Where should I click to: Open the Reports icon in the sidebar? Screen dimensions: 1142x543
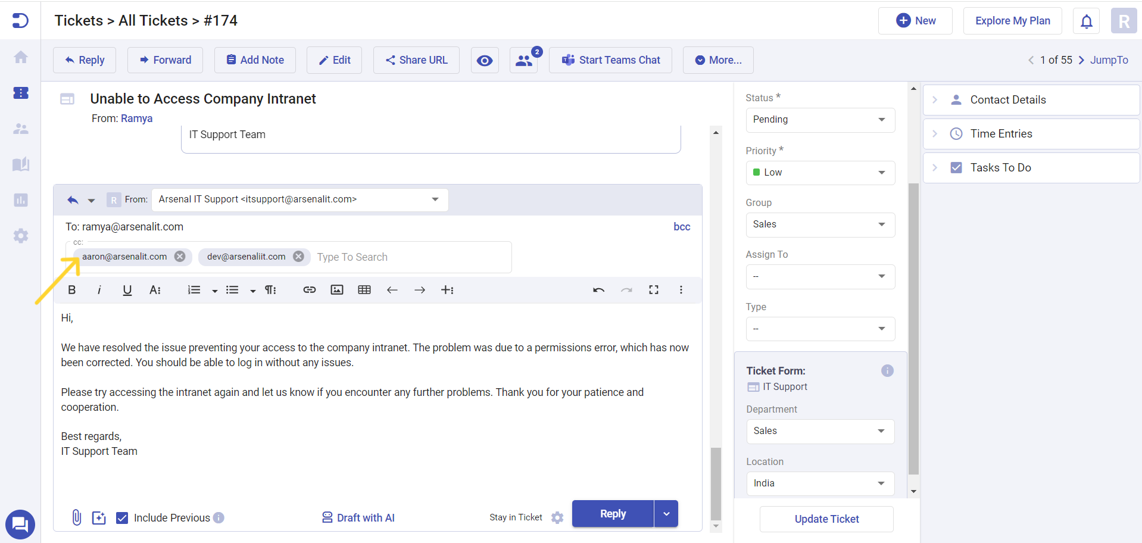coord(21,200)
